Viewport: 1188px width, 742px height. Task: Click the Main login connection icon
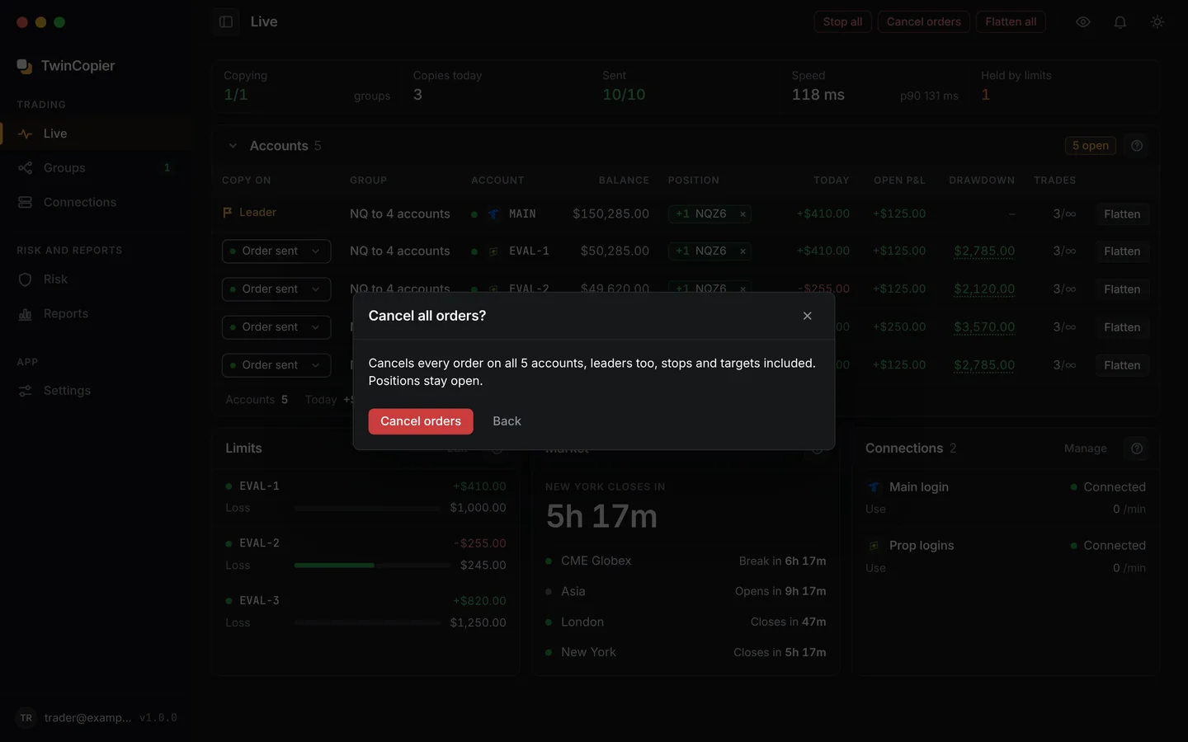coord(874,487)
